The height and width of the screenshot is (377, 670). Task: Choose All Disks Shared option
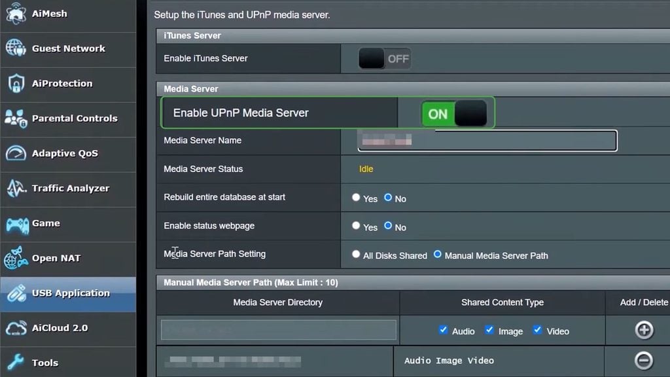(356, 254)
